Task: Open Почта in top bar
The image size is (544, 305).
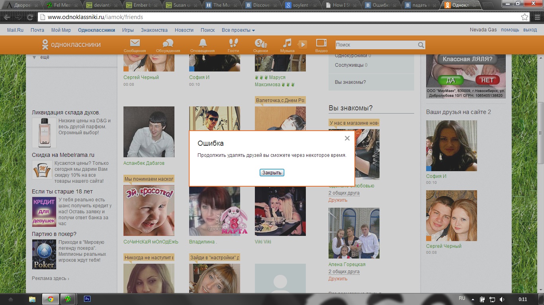Action: 37,30
